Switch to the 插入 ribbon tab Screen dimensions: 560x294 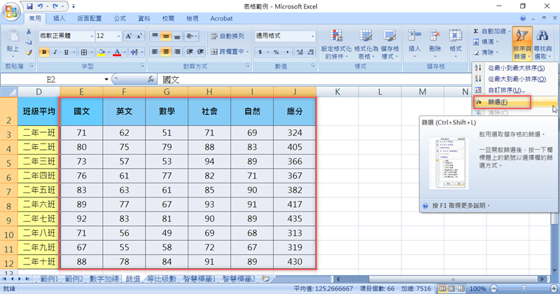(59, 18)
